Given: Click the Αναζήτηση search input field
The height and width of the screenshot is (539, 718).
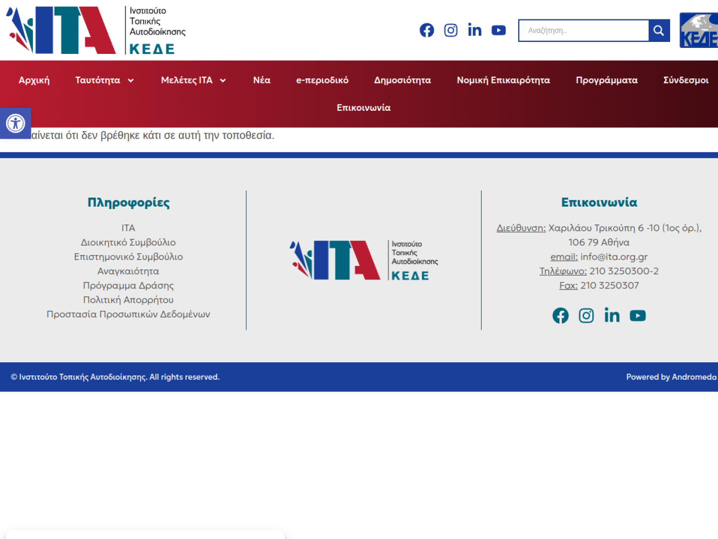Looking at the screenshot, I should pos(583,30).
